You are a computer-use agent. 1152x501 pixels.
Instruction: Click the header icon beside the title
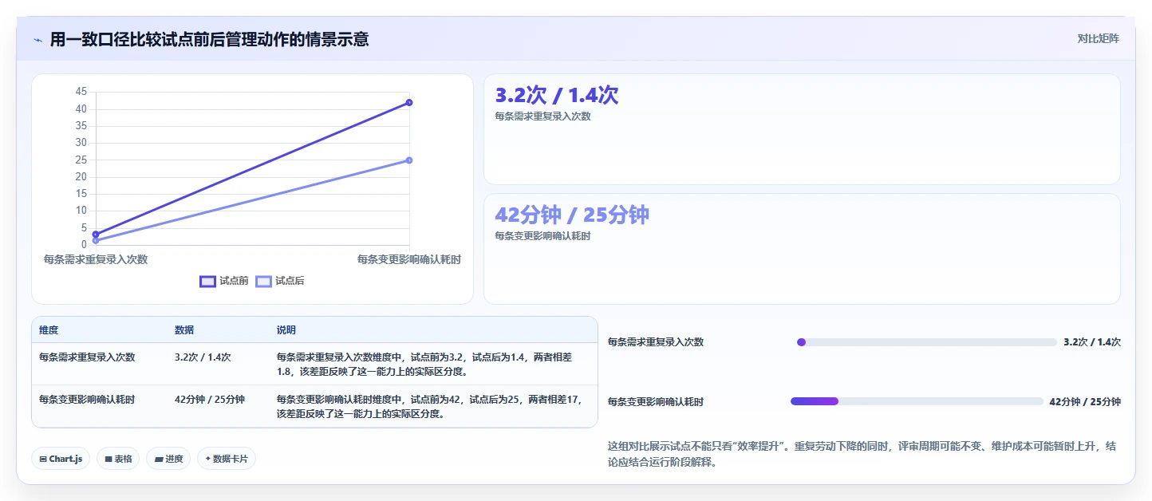37,40
